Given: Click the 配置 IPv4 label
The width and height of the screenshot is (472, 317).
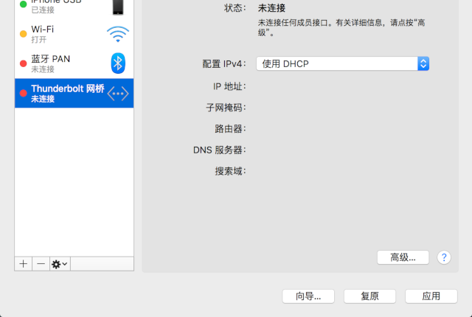Looking at the screenshot, I should [x=224, y=63].
